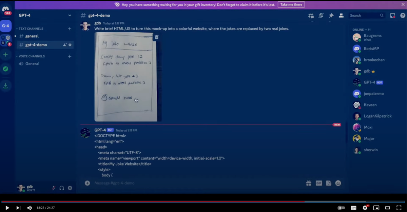Screen dimensions: 407x212
Task: Play the video with play button
Action: [7, 208]
